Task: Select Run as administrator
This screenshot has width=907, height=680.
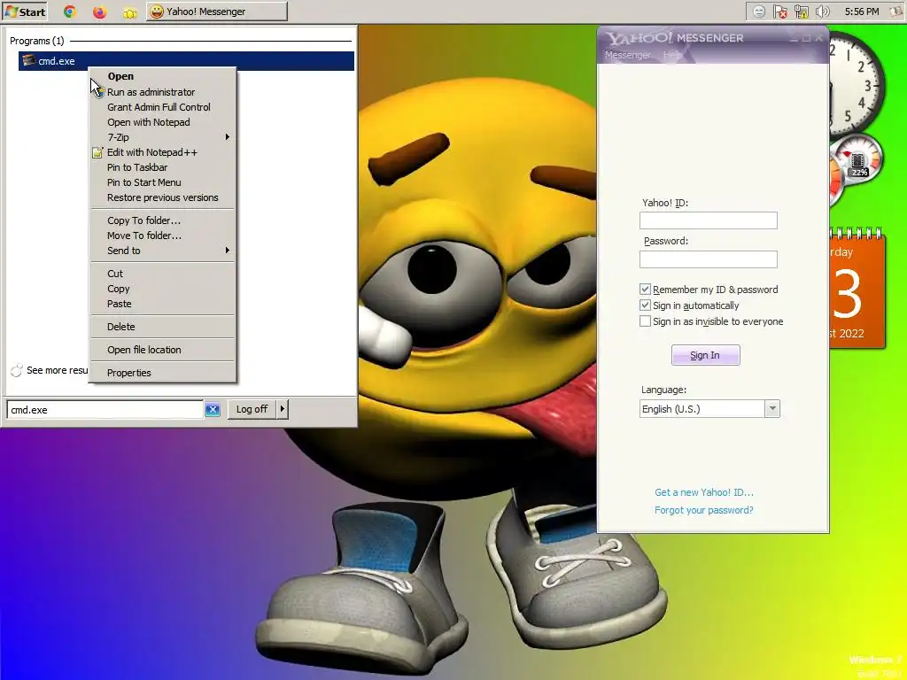Action: coord(163,92)
